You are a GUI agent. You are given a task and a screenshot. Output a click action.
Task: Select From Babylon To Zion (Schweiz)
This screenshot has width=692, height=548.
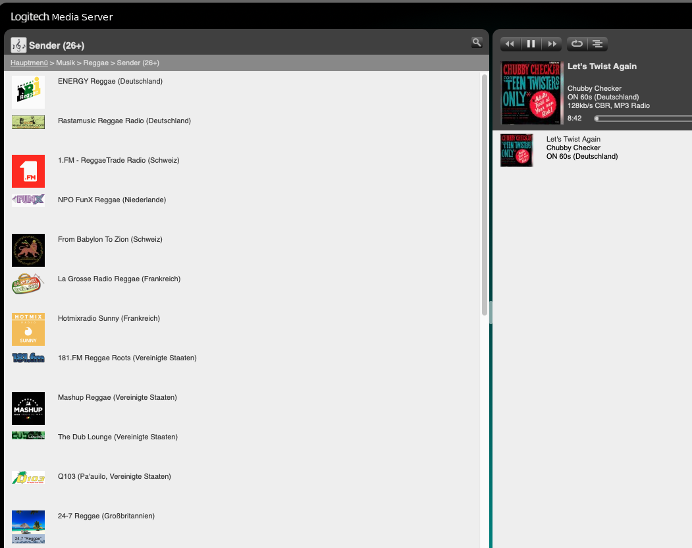pos(111,239)
